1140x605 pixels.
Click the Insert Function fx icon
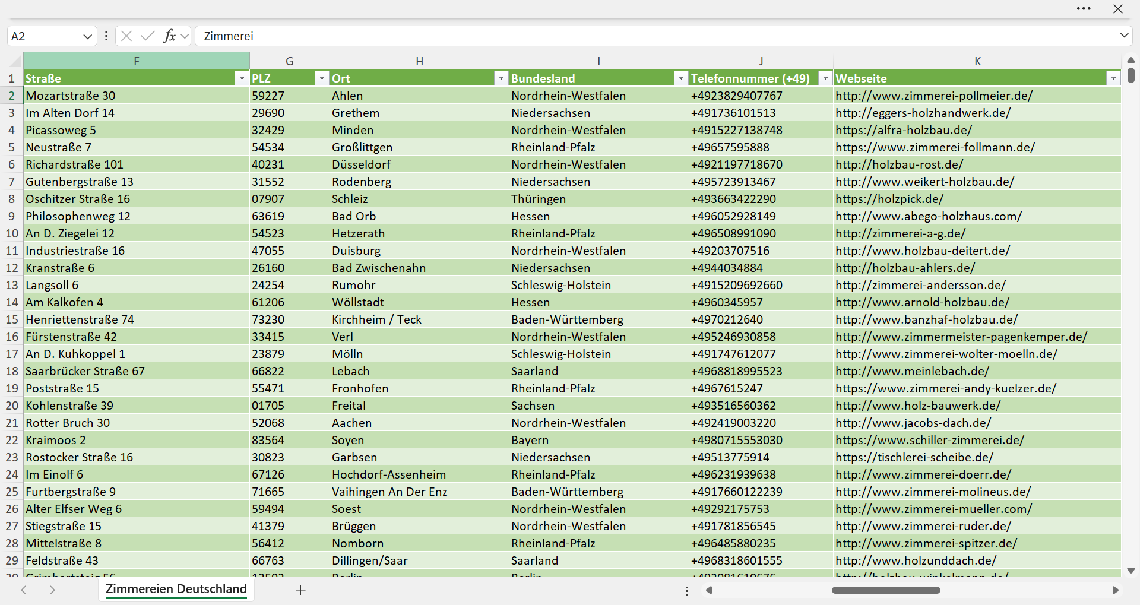pyautogui.click(x=169, y=36)
